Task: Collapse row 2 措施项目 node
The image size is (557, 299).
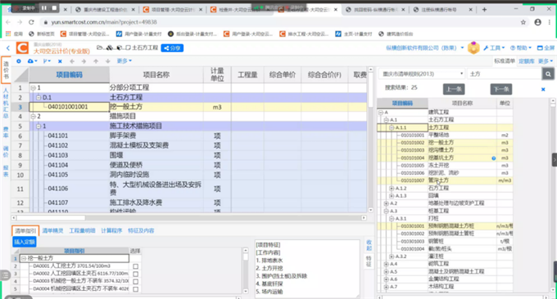Action: pos(33,116)
